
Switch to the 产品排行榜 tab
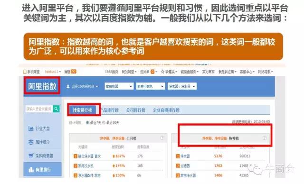tap(110, 110)
